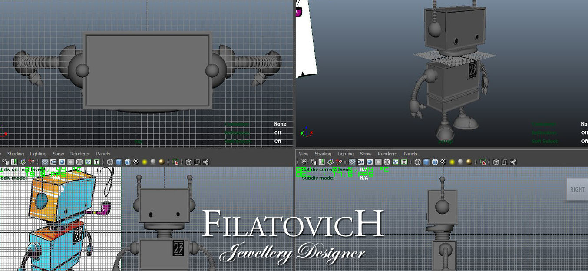Select Smooth Shade All icon in front view panel
This screenshot has height=271, width=588.
[x=119, y=162]
